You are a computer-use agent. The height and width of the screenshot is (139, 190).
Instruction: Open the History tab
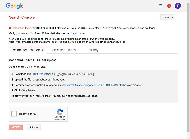pos(93,50)
